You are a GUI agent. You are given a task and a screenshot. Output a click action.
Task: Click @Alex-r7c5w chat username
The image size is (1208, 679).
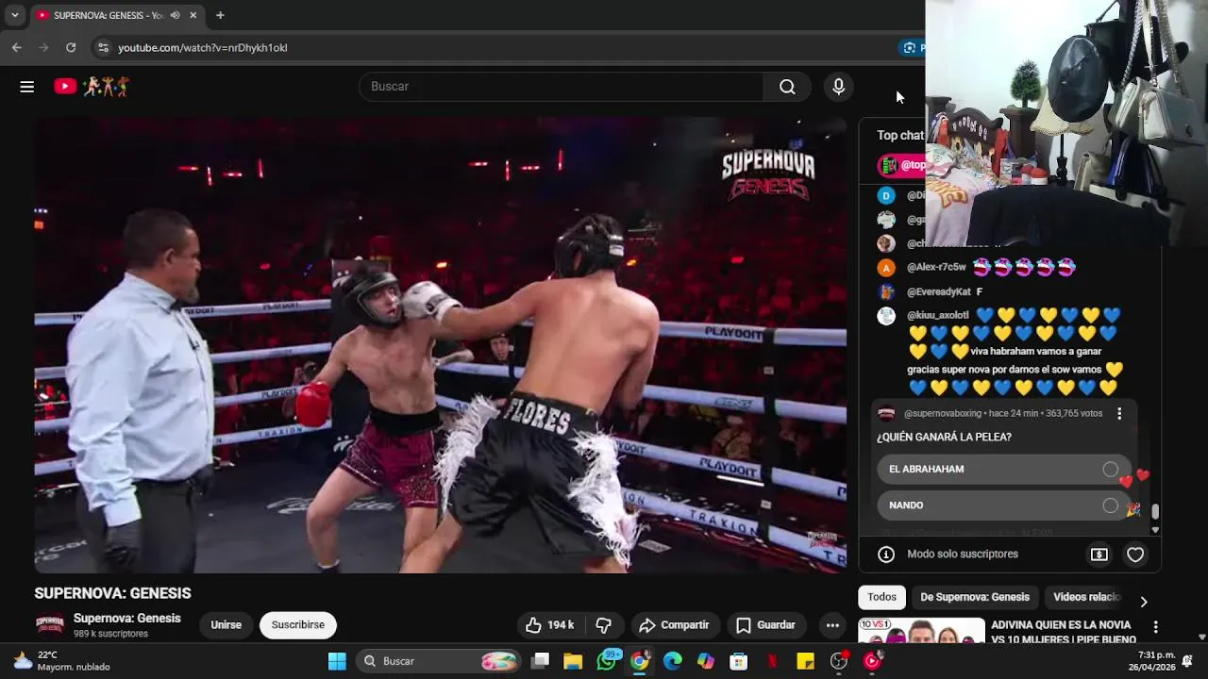point(936,268)
